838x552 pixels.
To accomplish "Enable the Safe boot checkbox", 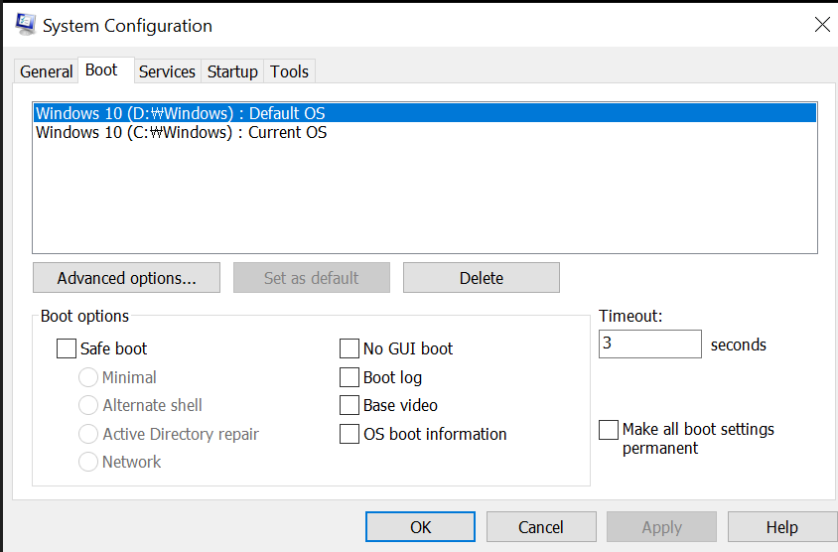I will click(x=67, y=348).
